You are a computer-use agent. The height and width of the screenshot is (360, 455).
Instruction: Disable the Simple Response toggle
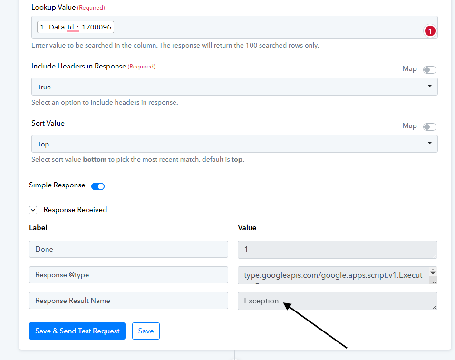98,186
